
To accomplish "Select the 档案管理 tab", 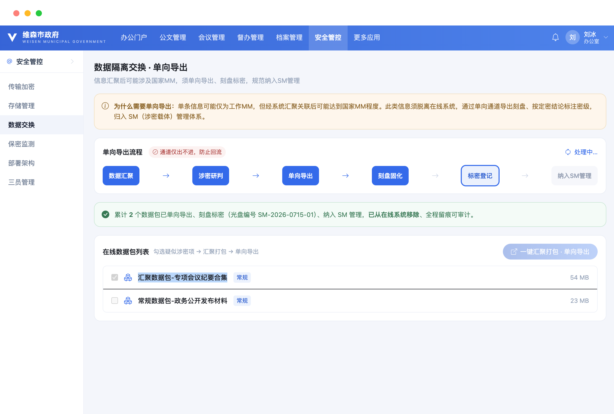I will tap(289, 37).
